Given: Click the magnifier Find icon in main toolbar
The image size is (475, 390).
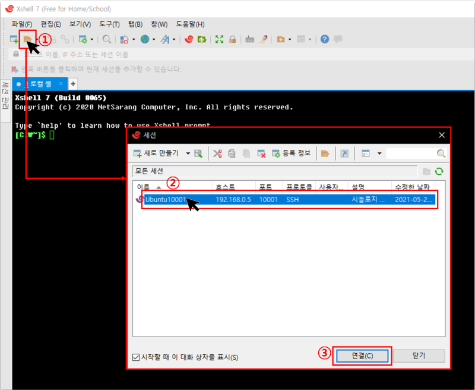Looking at the screenshot, I should [x=107, y=39].
